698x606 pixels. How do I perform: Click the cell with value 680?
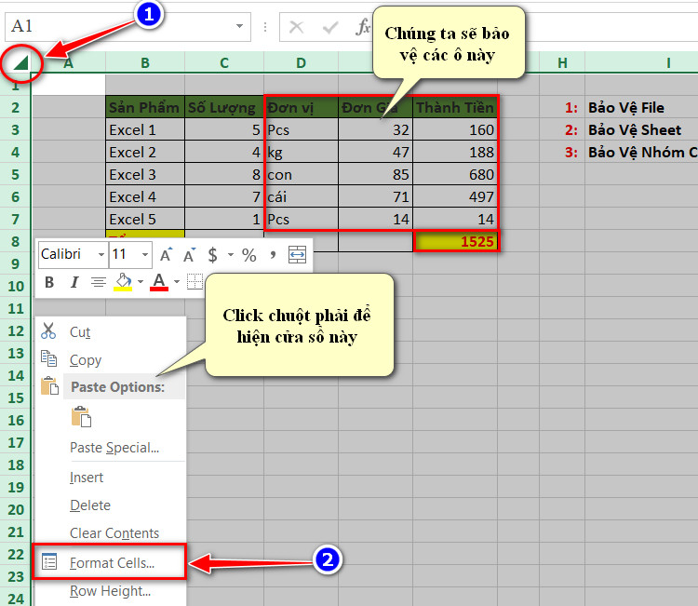455,175
